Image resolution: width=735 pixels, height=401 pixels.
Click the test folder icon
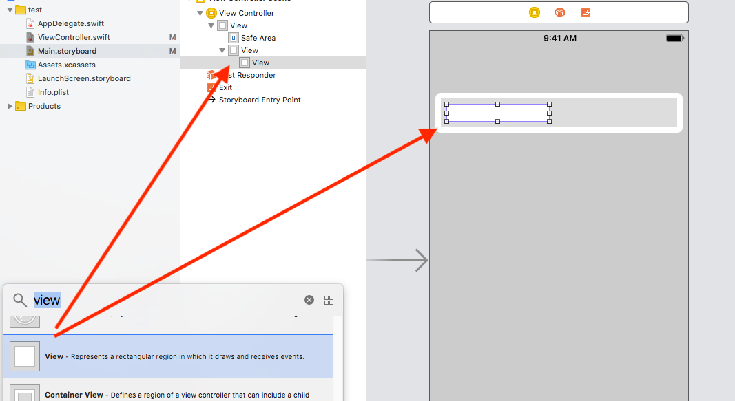pos(21,10)
